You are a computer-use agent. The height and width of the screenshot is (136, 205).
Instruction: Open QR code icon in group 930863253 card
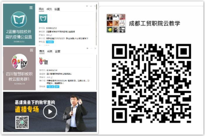tap(31, 8)
